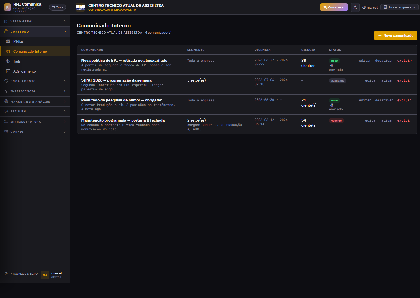Image resolution: width=420 pixels, height=298 pixels.
Task: Click the Conteúdo folder icon
Action: point(6,31)
